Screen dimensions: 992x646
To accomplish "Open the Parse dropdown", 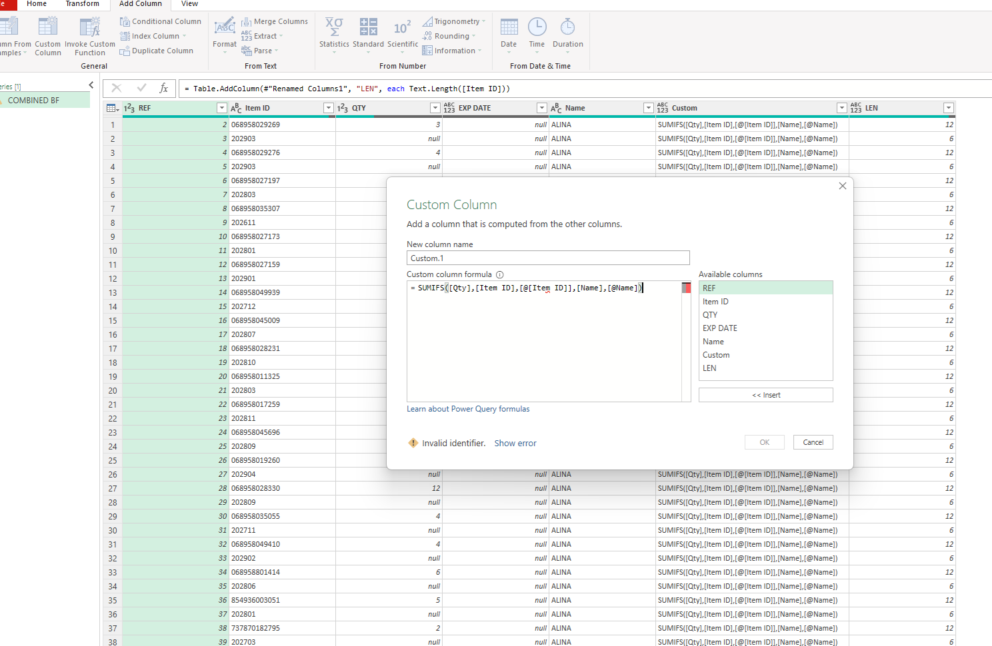I will [260, 51].
